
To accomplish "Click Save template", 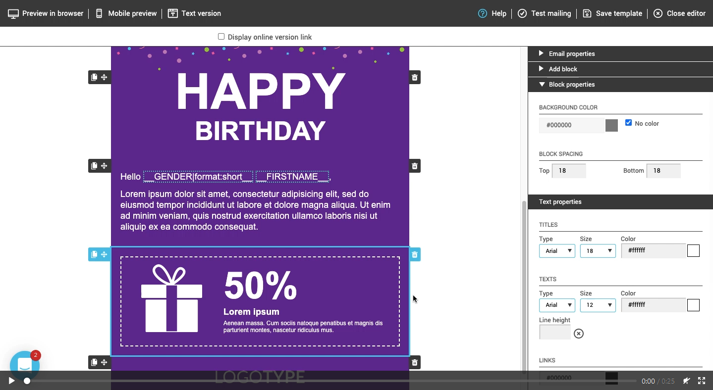I will click(x=612, y=13).
